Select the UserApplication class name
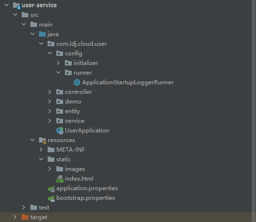This screenshot has width=256, height=222. 87,131
